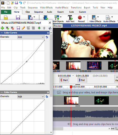The width and height of the screenshot is (118, 135).
Task: Expand Audio Effects dropdown arrow
Action: coord(112,17)
